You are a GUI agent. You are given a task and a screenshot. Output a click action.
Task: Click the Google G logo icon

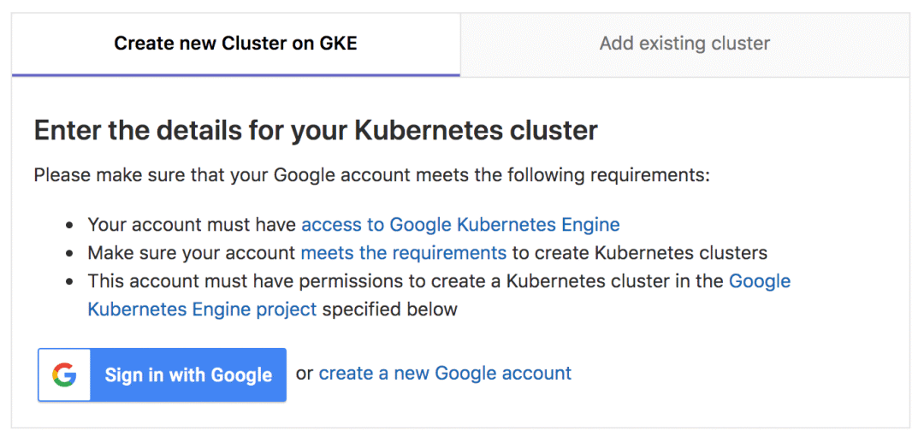tap(64, 375)
